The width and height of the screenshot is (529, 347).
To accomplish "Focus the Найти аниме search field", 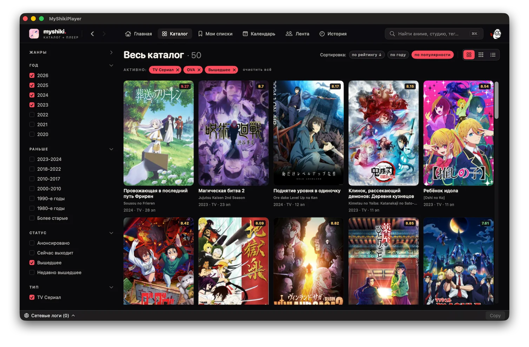I will point(434,34).
